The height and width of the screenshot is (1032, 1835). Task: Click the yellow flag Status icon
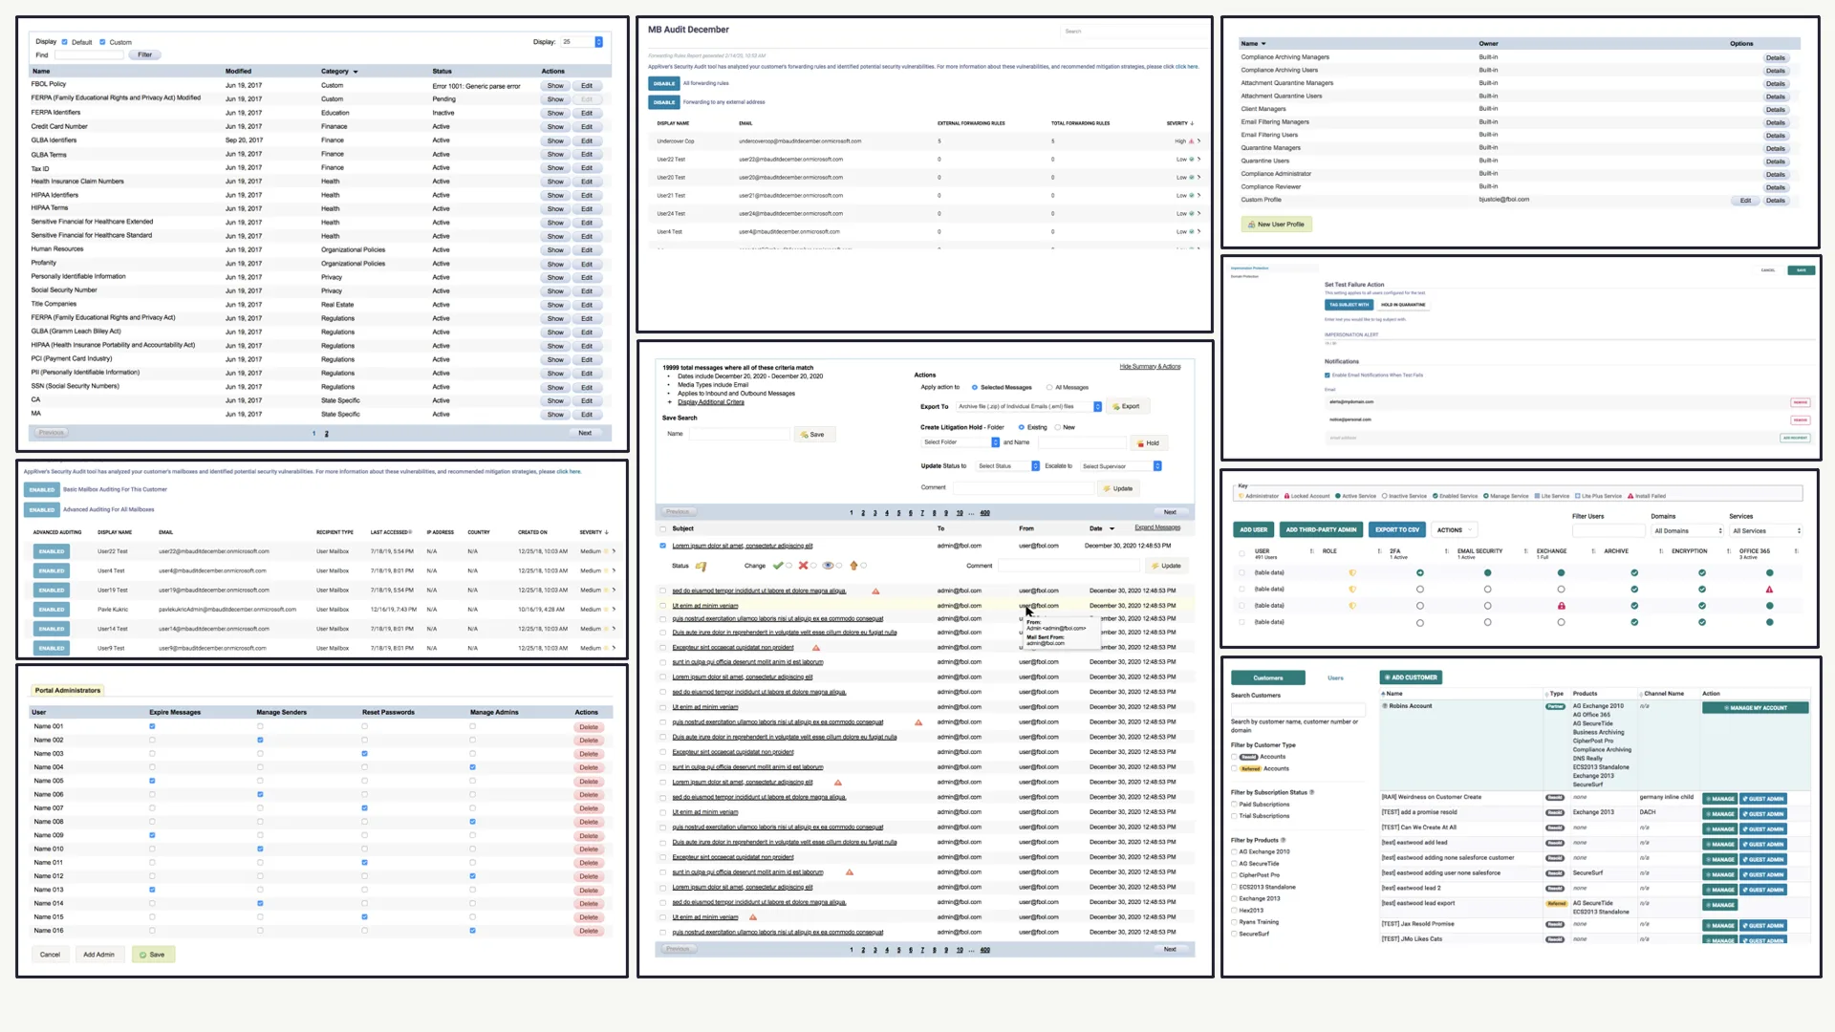coord(701,566)
